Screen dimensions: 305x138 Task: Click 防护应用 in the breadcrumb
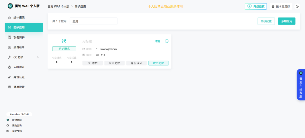[x=80, y=6]
